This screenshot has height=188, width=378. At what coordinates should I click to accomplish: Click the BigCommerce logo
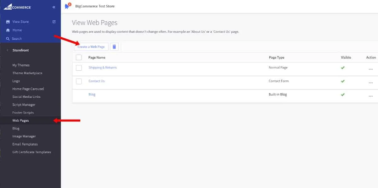click(x=17, y=7)
